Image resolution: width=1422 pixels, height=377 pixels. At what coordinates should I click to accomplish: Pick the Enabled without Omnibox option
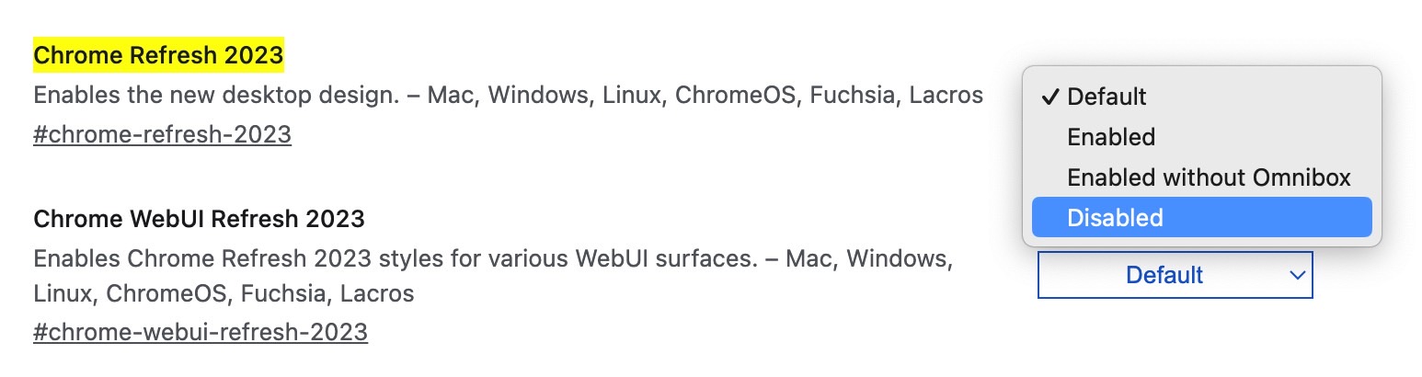(x=1201, y=177)
